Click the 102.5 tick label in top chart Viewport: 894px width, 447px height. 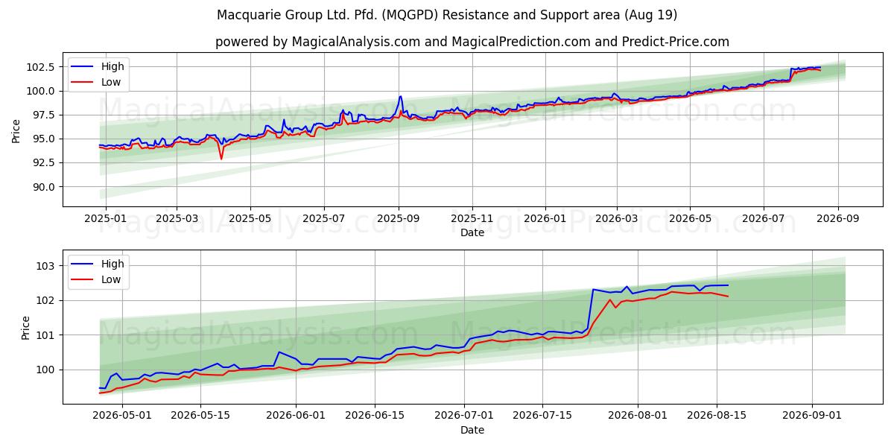[x=41, y=67]
